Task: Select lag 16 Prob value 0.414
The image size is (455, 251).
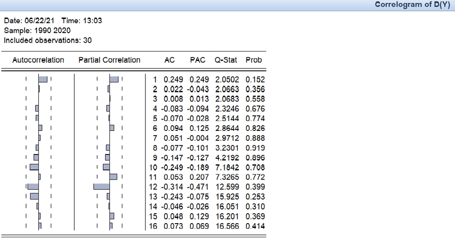Action: click(x=255, y=226)
